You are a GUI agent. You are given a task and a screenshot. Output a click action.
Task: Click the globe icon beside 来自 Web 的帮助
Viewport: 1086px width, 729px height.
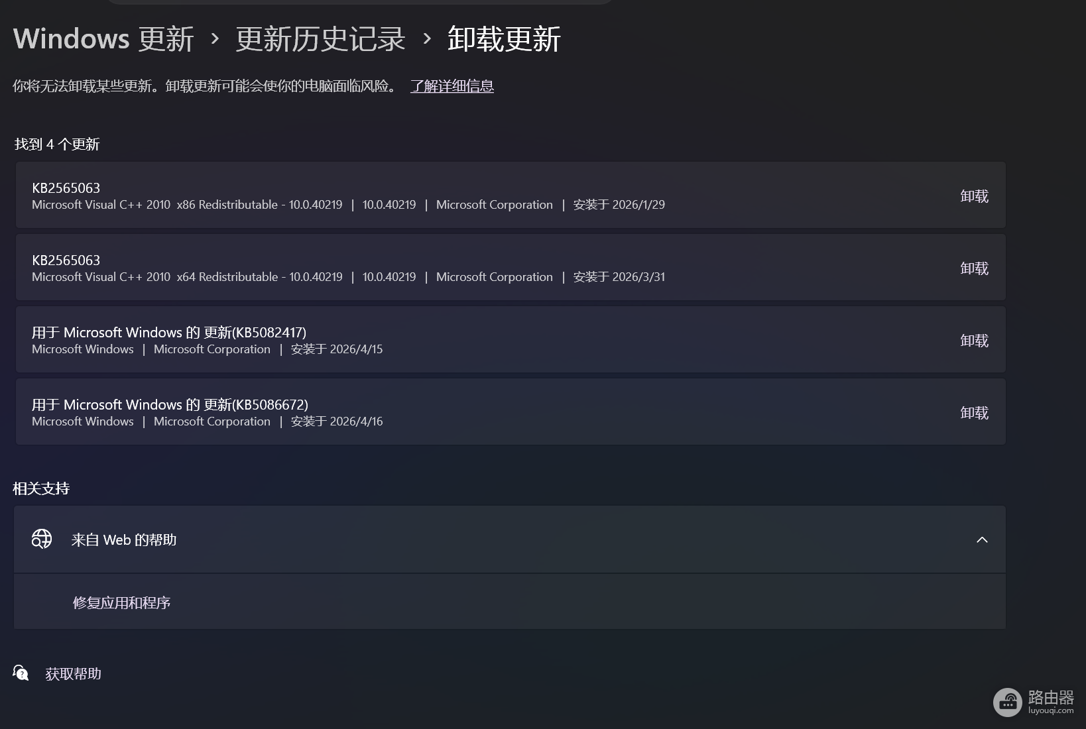click(42, 539)
